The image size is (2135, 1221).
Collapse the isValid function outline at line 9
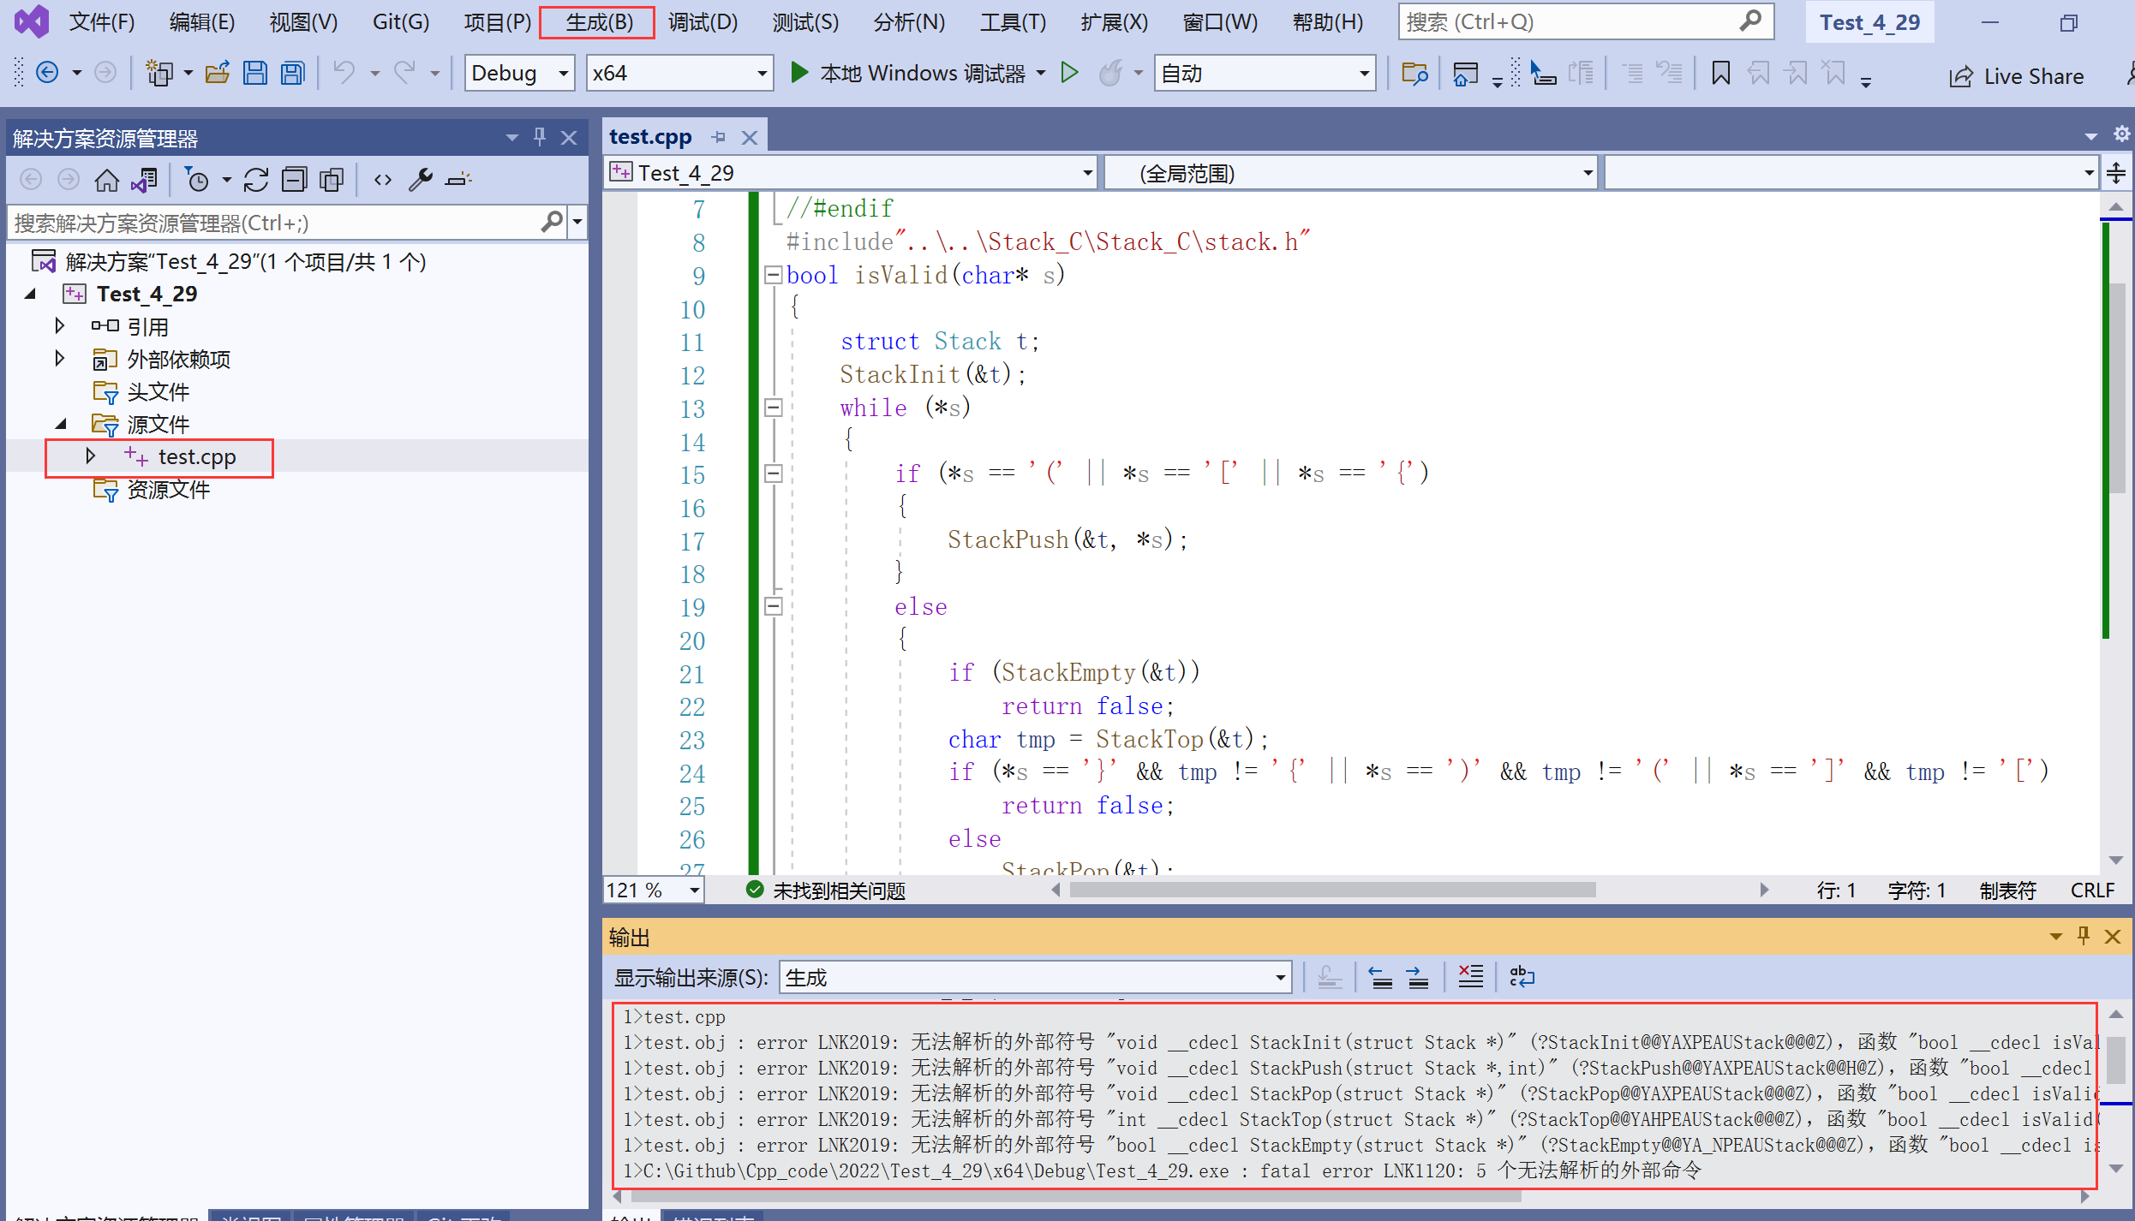[x=773, y=276]
